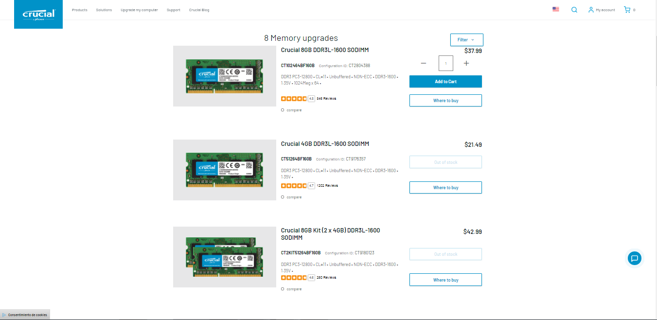
Task: Open Crucial 8GB Kit (2 x 4GB) title
Action: click(x=331, y=234)
